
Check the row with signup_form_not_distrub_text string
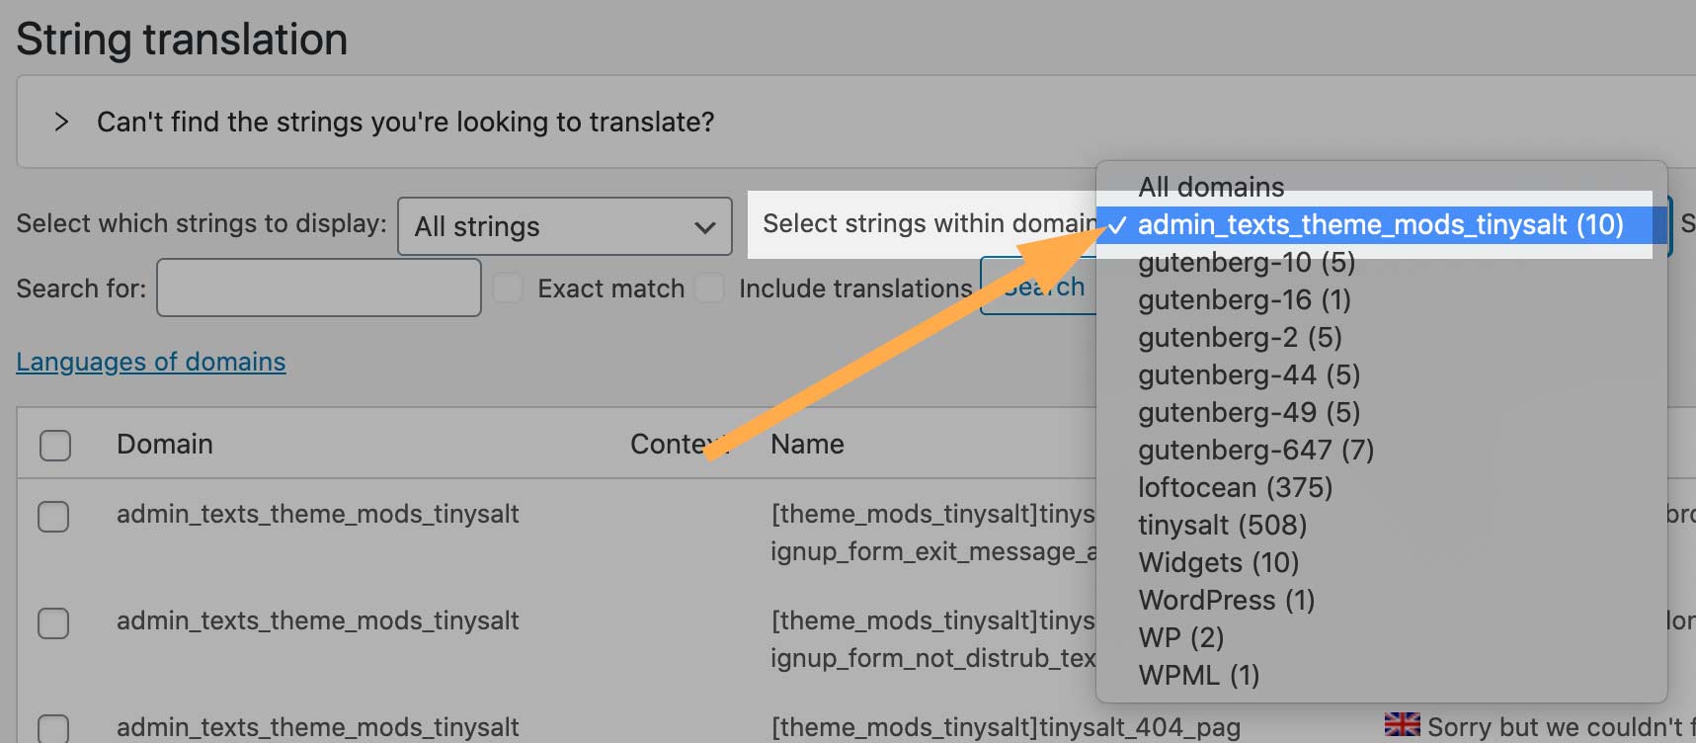[53, 622]
